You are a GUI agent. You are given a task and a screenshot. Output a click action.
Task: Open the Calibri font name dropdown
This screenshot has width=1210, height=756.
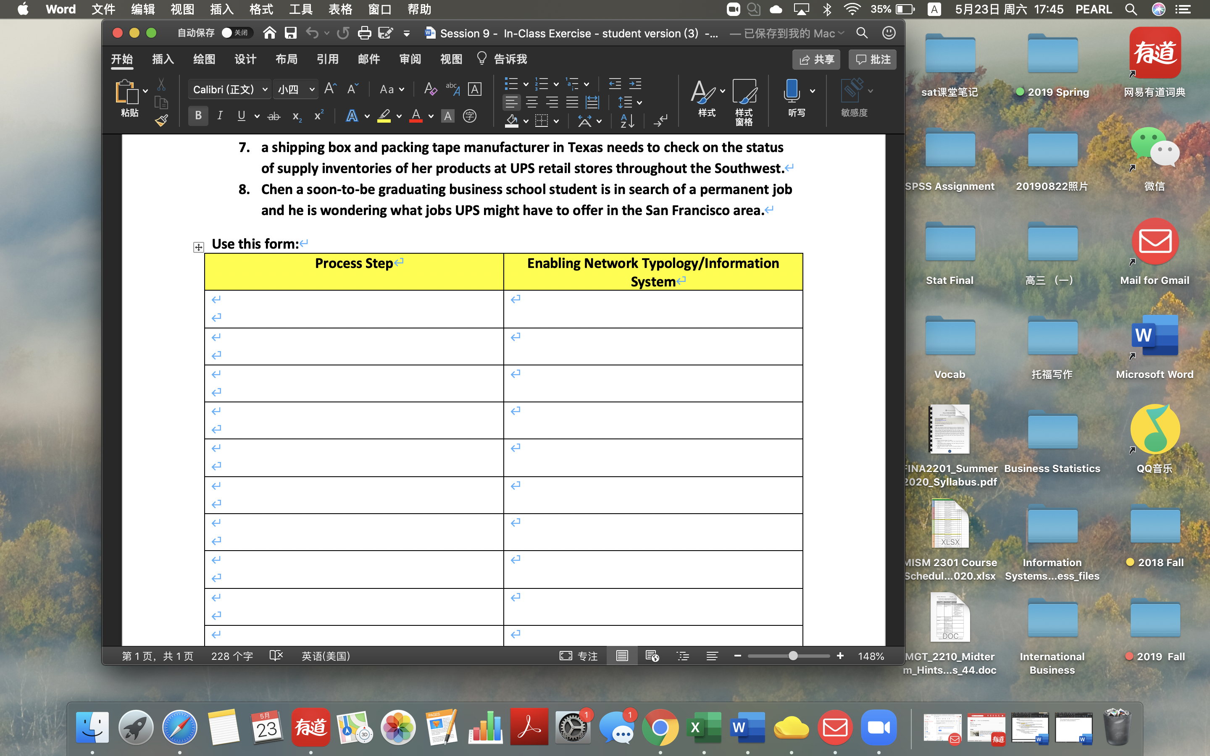click(265, 89)
